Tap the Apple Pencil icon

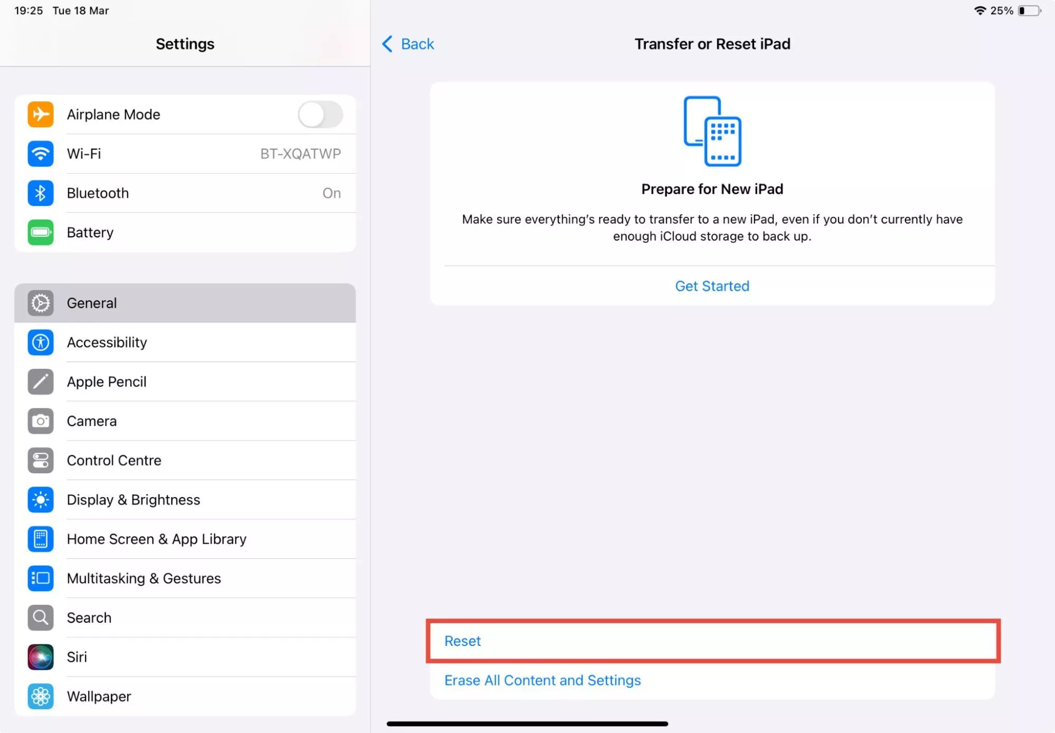coord(41,382)
